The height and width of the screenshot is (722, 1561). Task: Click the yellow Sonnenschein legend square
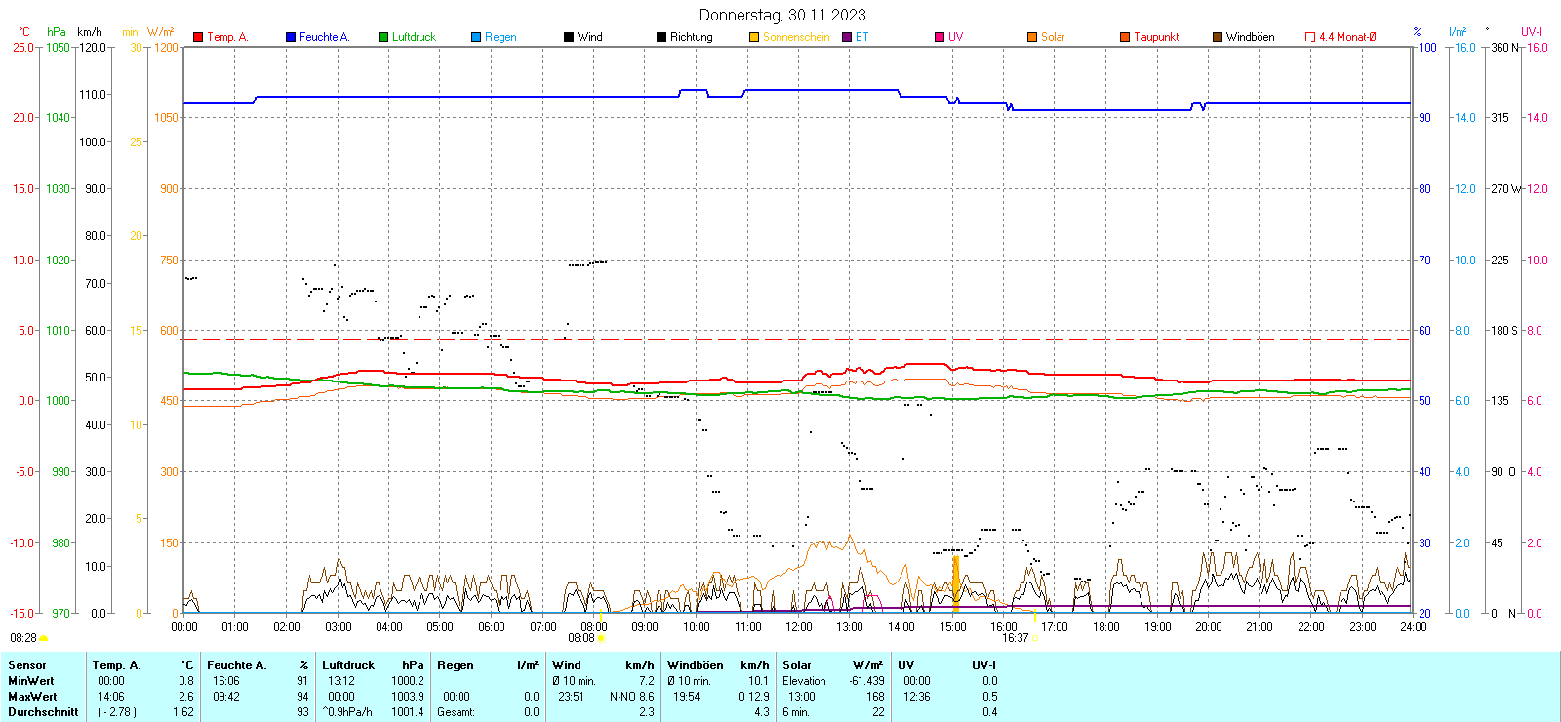[754, 37]
